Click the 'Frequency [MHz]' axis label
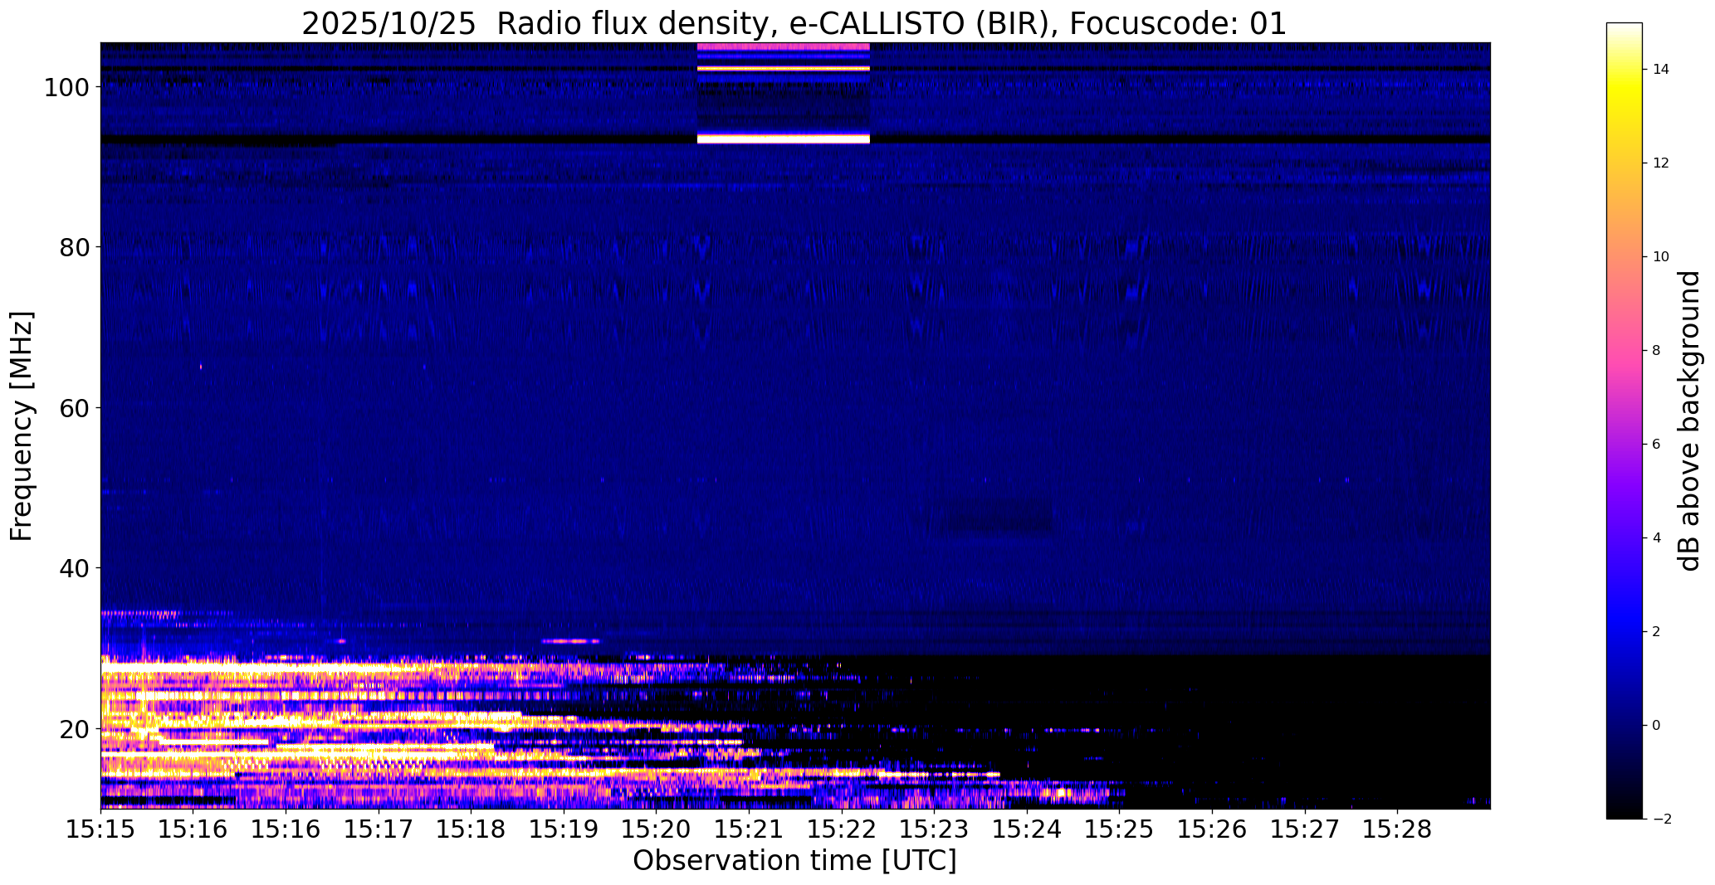The height and width of the screenshot is (885, 1715). (22, 425)
